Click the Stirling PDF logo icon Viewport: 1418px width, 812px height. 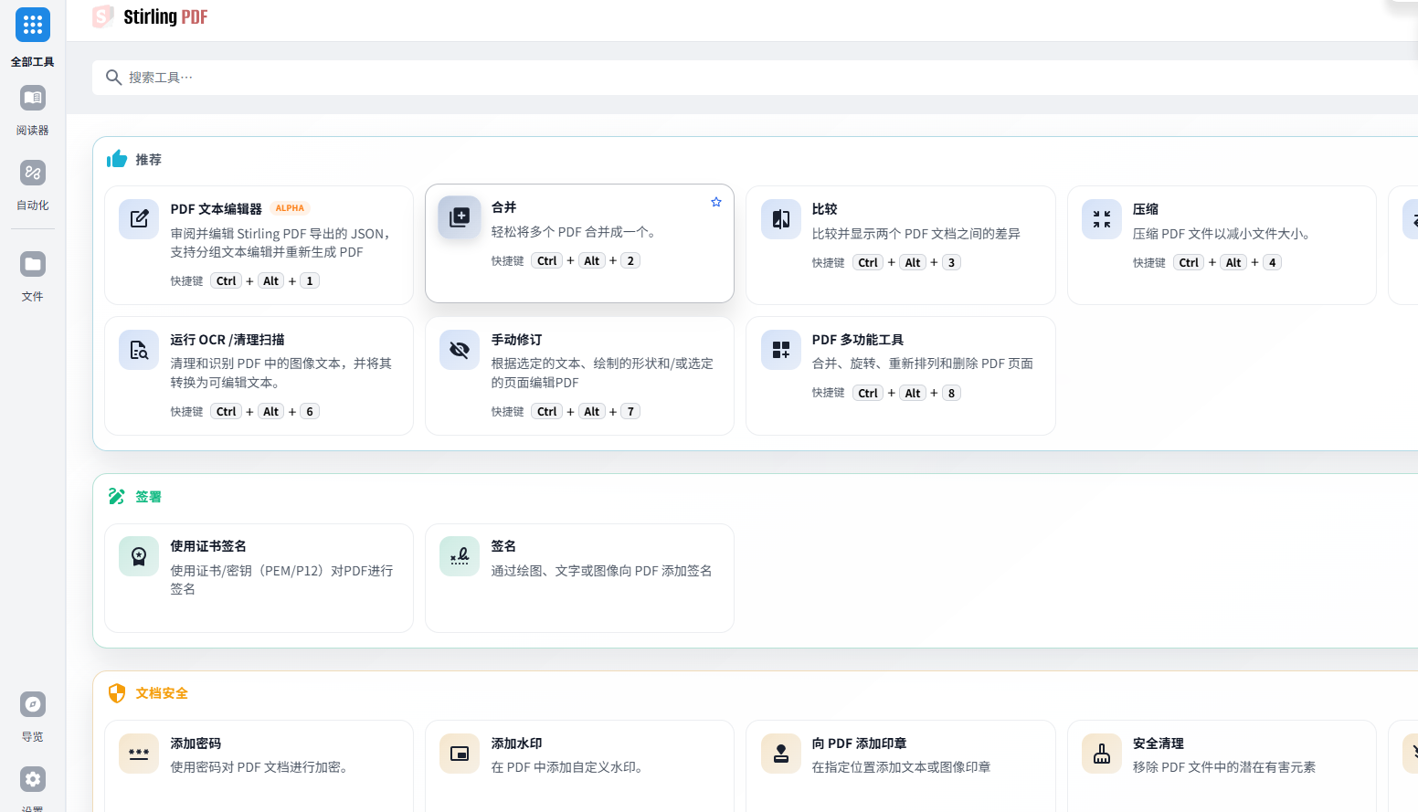103,16
